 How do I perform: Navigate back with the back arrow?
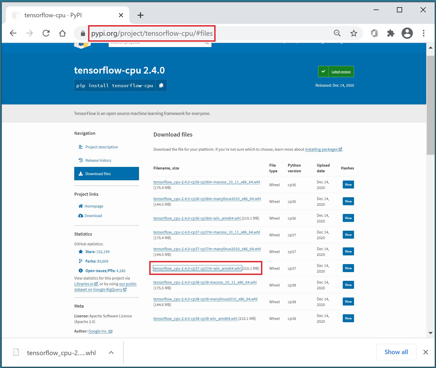coord(13,33)
